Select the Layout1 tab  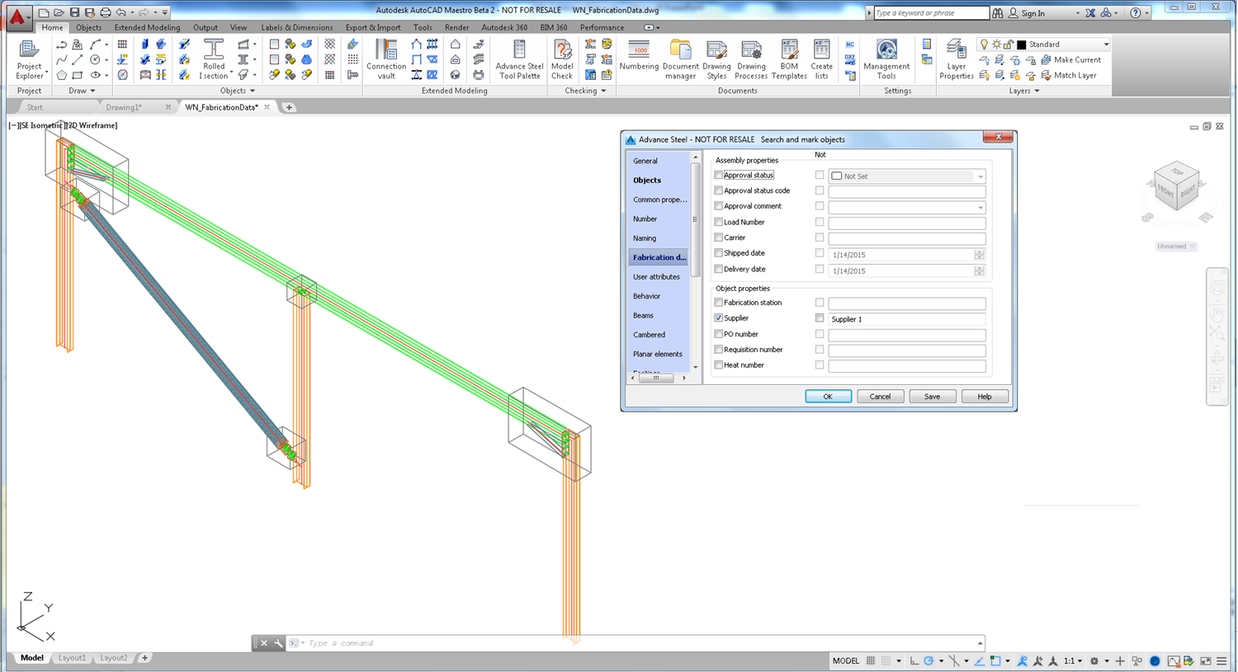[x=72, y=658]
